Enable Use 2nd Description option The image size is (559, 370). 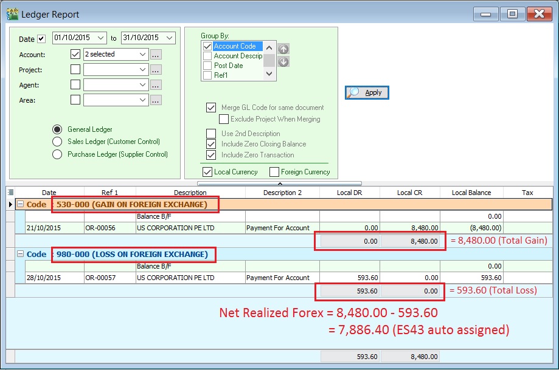point(211,133)
